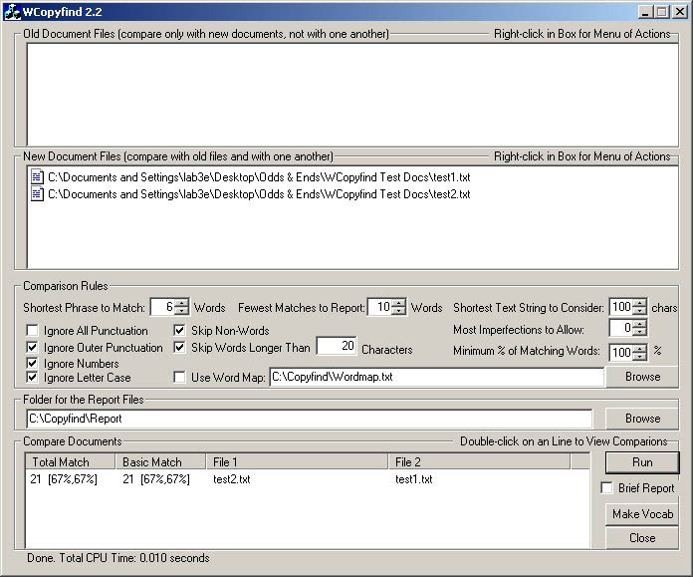Increase Shortest Phrase to Match value
Viewport: 693px width, 577px height.
[x=181, y=303]
